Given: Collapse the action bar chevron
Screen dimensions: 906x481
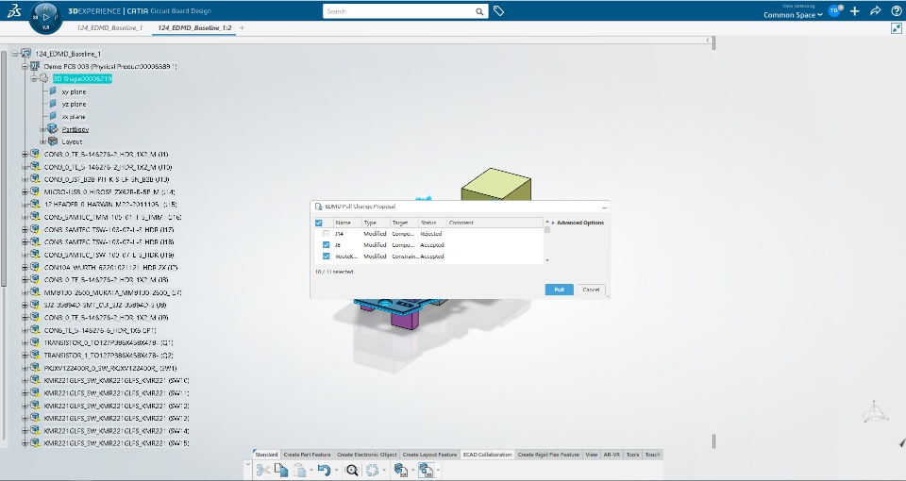Looking at the screenshot, I should pos(248,464).
